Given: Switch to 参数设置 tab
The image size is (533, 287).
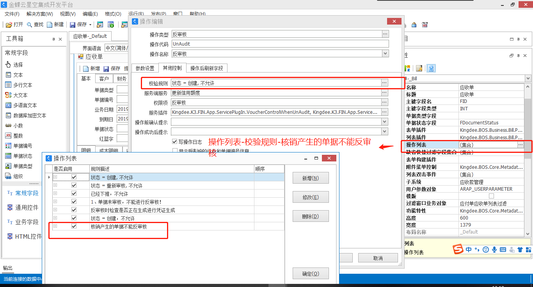Looking at the screenshot, I should 145,68.
